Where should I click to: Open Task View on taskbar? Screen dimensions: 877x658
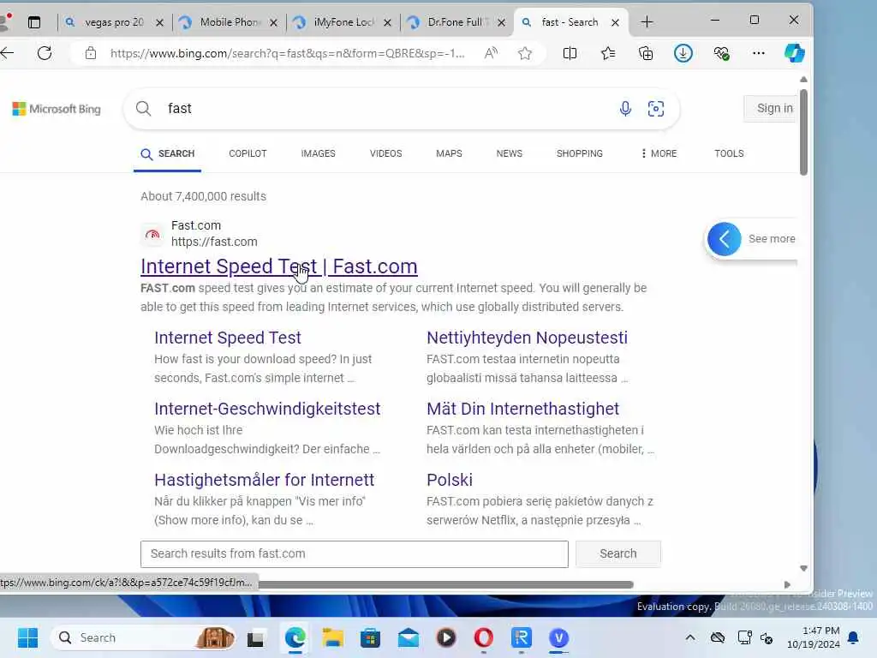point(255,637)
